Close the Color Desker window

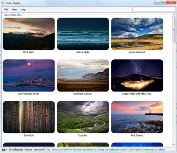171,2
